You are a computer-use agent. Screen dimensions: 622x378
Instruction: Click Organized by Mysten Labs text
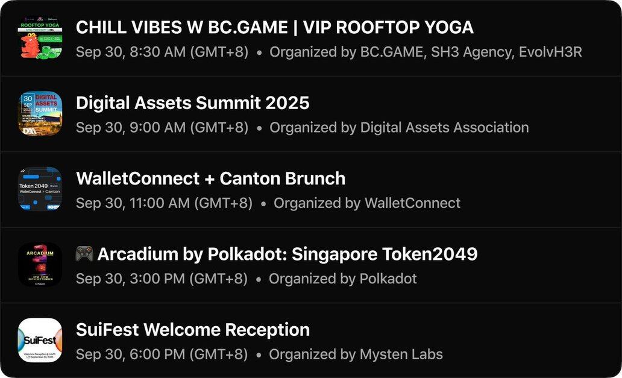pos(356,354)
